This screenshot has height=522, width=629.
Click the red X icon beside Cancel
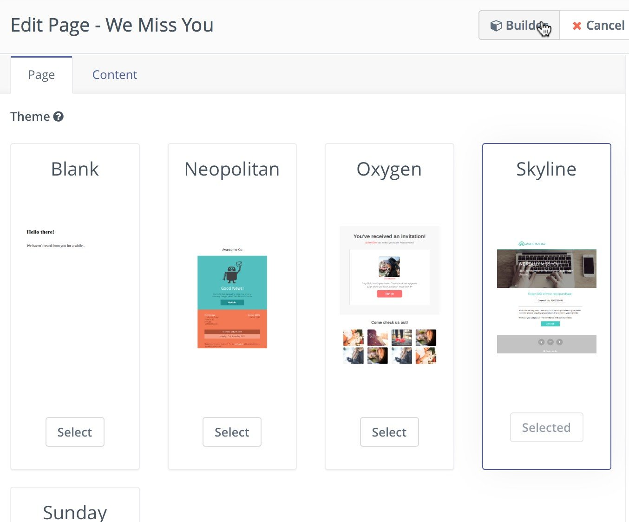tap(577, 26)
